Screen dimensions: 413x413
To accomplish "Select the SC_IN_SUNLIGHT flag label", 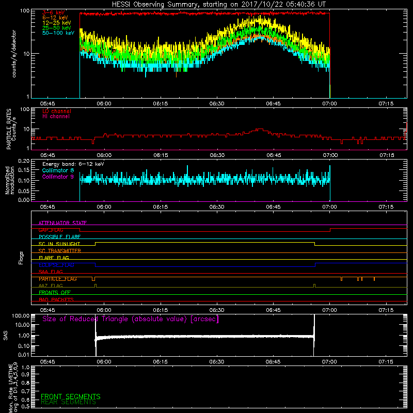I will click(59, 244).
